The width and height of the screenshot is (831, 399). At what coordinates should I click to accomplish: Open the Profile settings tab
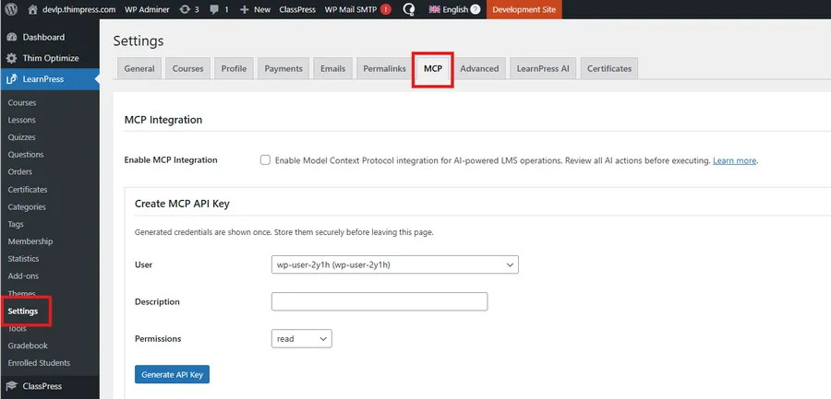click(234, 68)
